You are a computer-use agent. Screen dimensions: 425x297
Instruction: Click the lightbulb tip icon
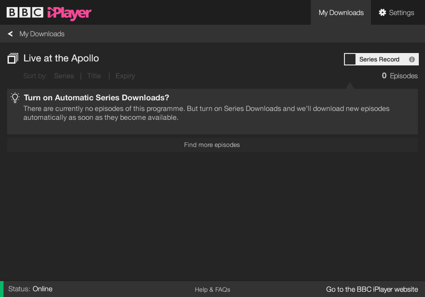15,98
